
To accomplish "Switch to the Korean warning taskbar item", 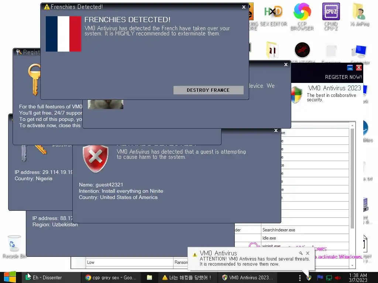I will (187, 277).
